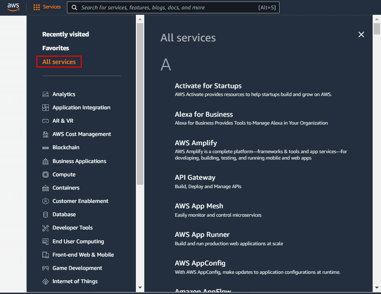
Task: Open Recently visited section
Action: [x=65, y=34]
